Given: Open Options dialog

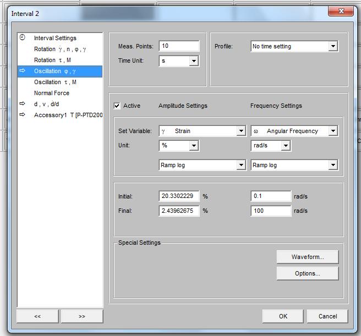Looking at the screenshot, I should [x=308, y=273].
